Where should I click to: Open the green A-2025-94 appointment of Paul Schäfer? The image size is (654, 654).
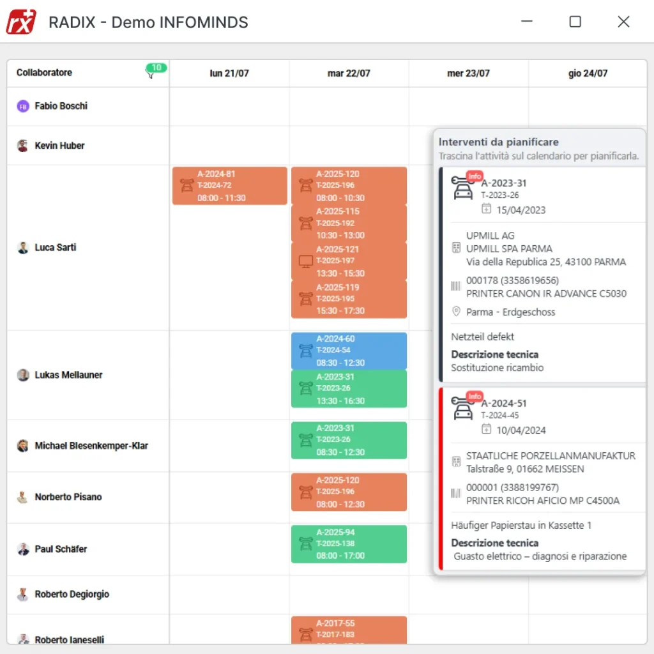(349, 544)
